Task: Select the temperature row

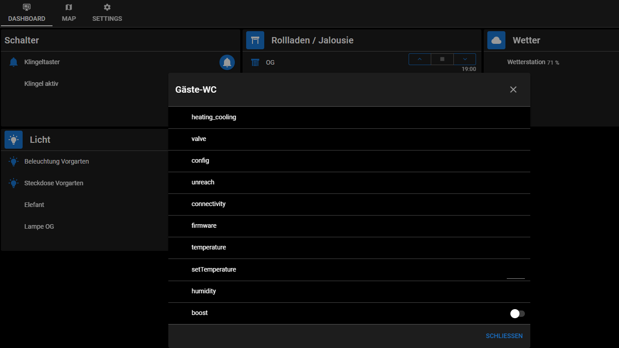Action: 349,248
